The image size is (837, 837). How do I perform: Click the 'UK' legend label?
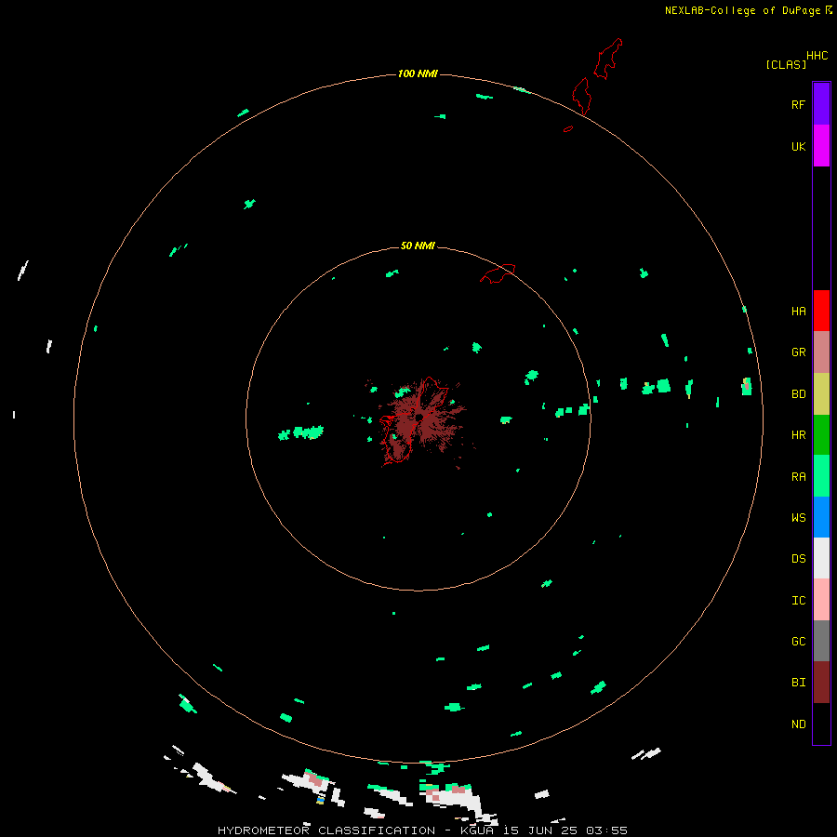coord(798,146)
